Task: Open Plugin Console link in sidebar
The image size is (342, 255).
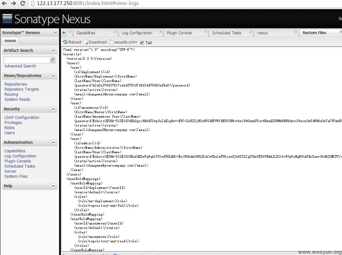Action: point(17,161)
